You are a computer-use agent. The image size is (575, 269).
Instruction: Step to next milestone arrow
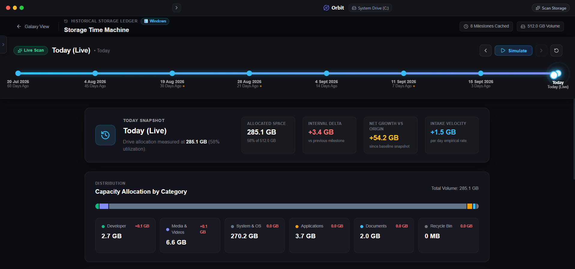[541, 51]
